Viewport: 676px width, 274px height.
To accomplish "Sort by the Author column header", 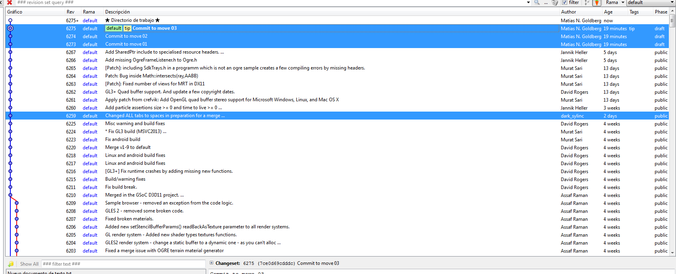I will pos(581,12).
